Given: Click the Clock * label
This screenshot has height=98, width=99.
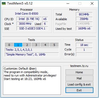Looking at the screenshot, I should coord(9,24).
